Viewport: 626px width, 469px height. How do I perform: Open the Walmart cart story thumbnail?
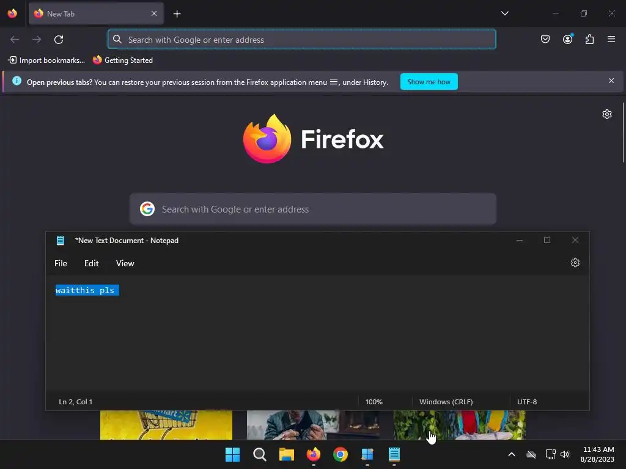[x=166, y=425]
